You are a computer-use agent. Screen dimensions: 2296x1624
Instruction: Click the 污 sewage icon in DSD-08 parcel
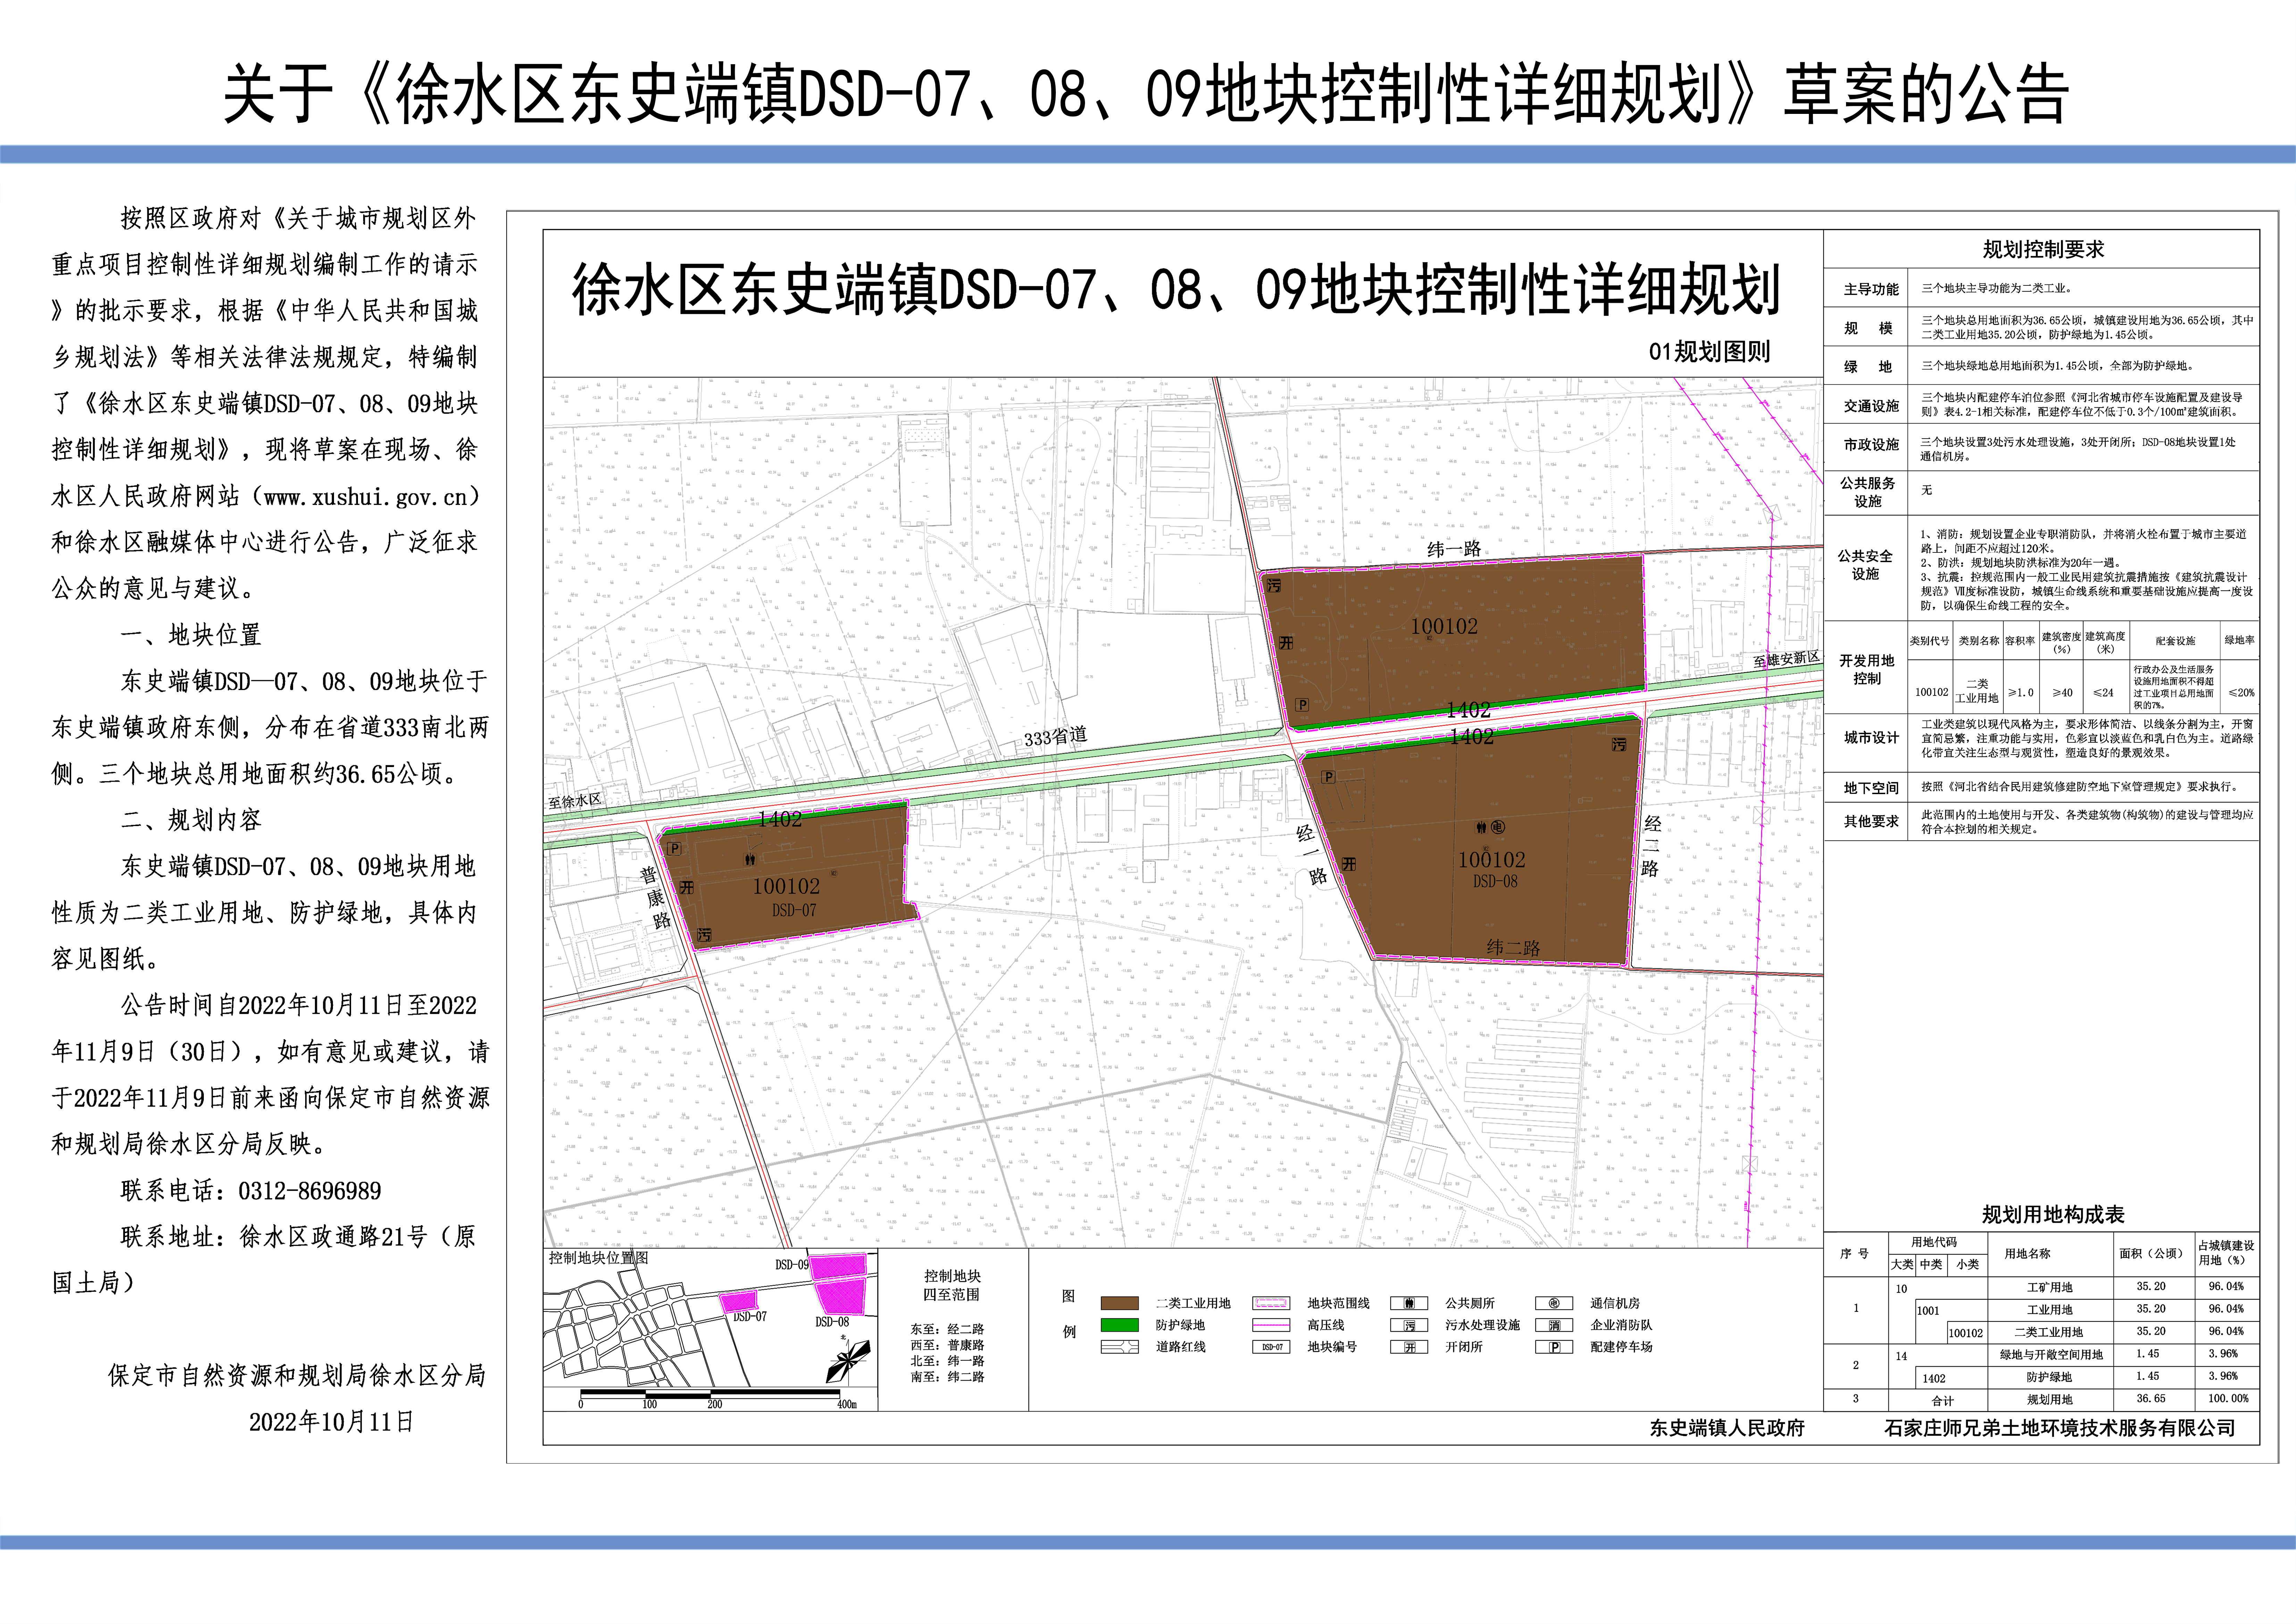click(x=1619, y=745)
